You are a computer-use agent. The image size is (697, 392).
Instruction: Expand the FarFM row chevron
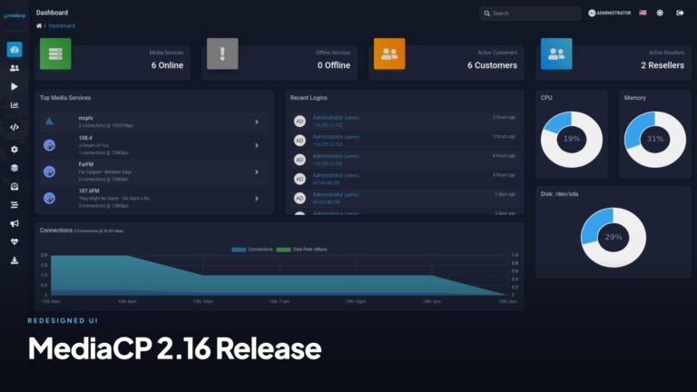pos(257,172)
